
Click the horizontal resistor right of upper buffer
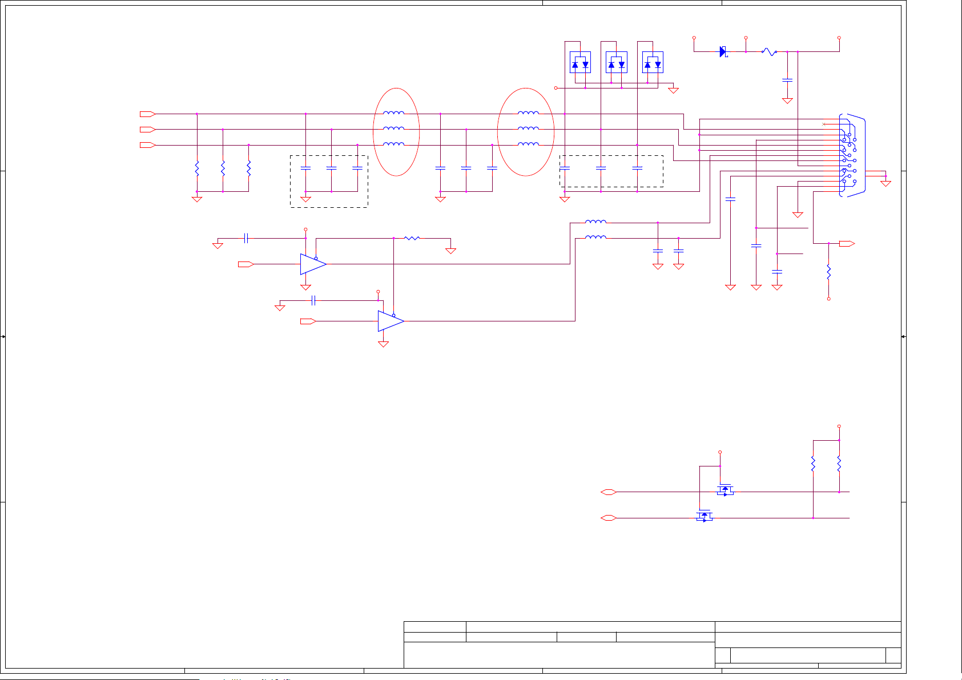[412, 238]
